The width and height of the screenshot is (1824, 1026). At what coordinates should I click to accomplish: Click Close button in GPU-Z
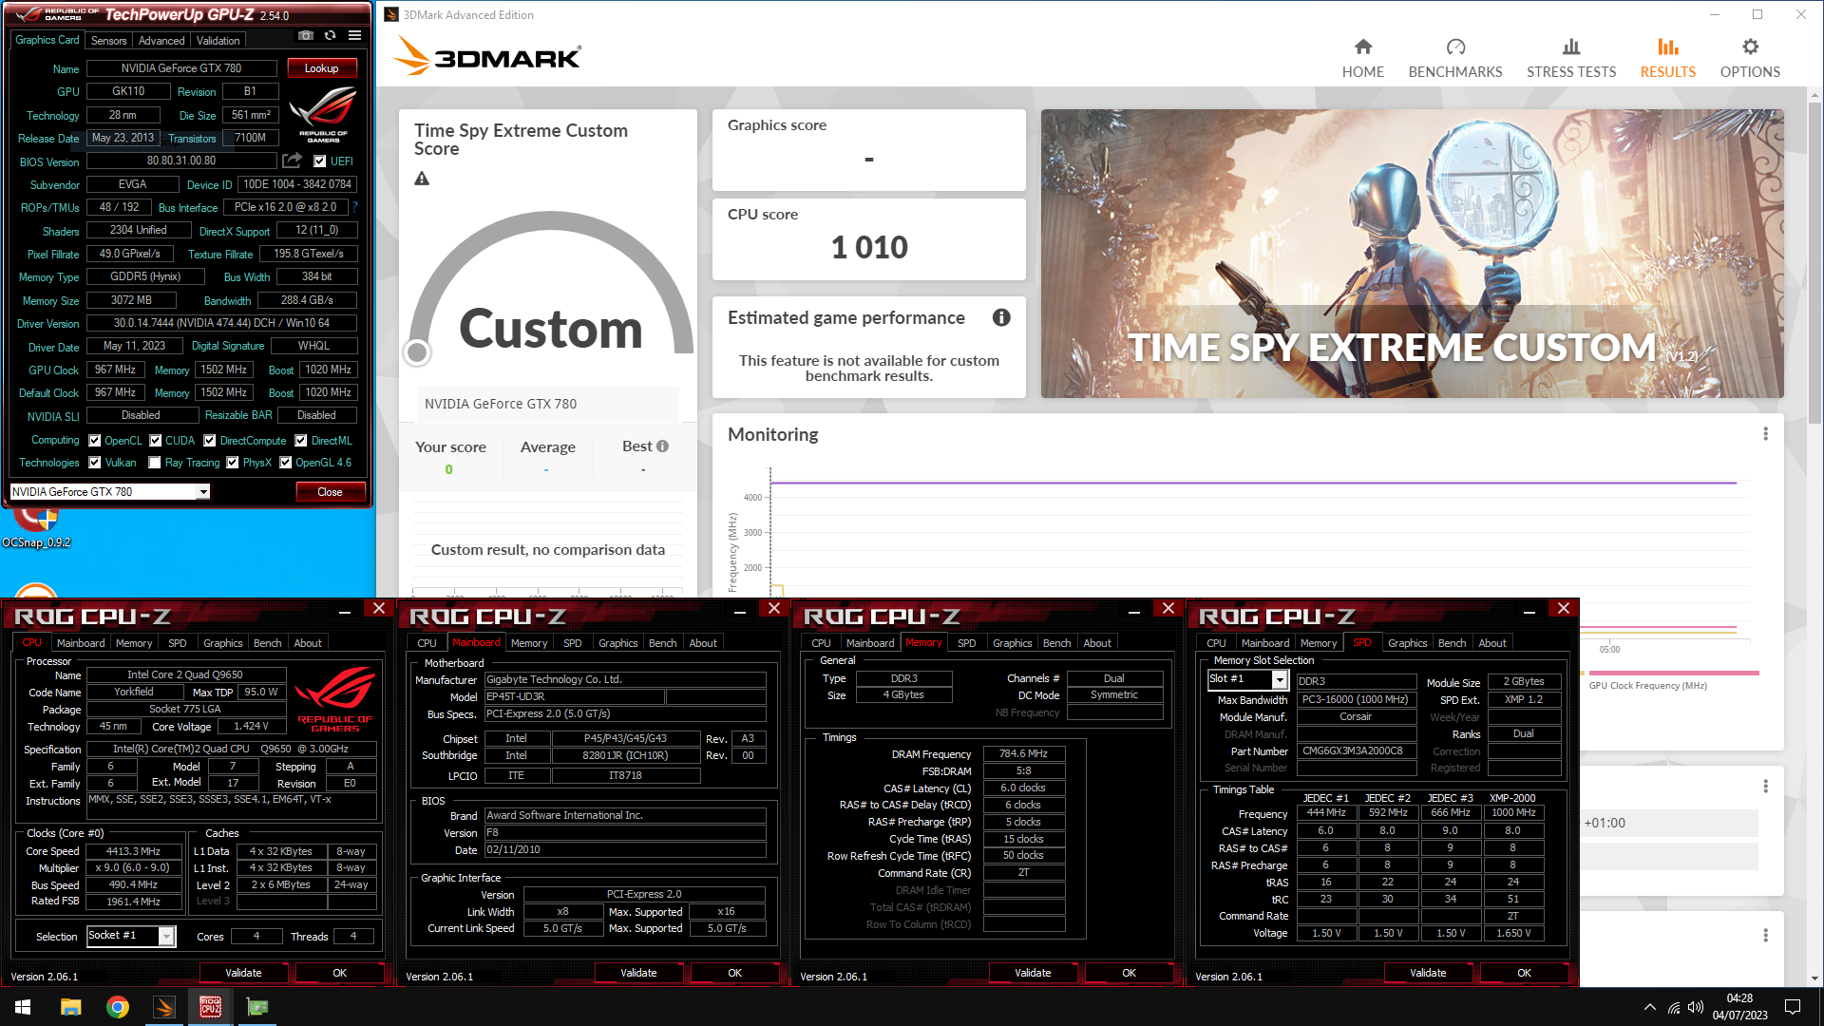[x=330, y=492]
